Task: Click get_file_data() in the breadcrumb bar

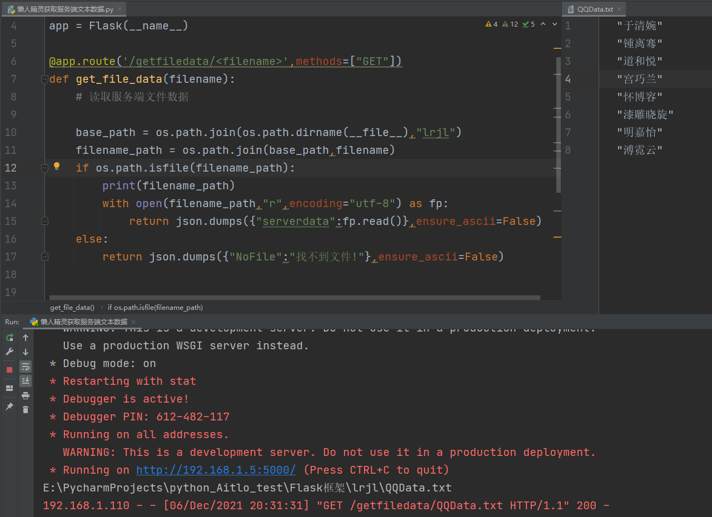Action: (72, 307)
